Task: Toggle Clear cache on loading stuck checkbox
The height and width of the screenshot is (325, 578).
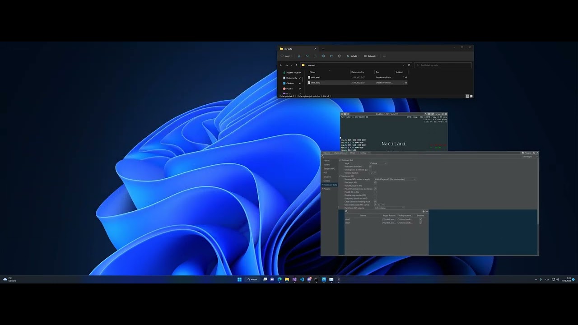Action: coord(375,202)
